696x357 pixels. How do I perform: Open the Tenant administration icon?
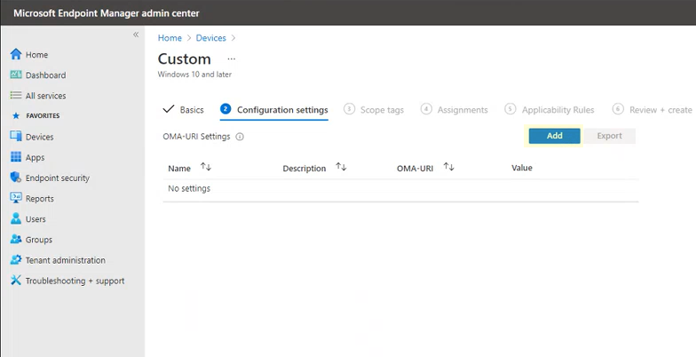pos(15,260)
